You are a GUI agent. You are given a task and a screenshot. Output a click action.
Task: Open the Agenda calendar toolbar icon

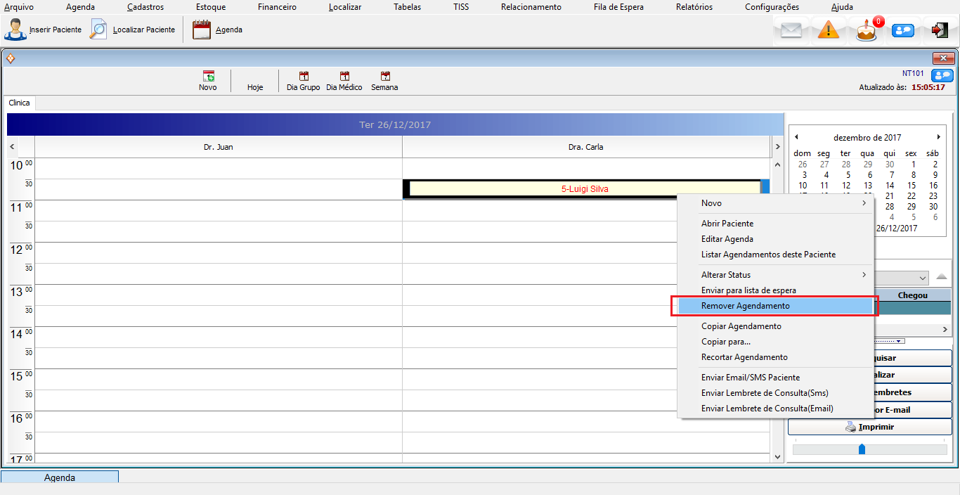pos(202,30)
